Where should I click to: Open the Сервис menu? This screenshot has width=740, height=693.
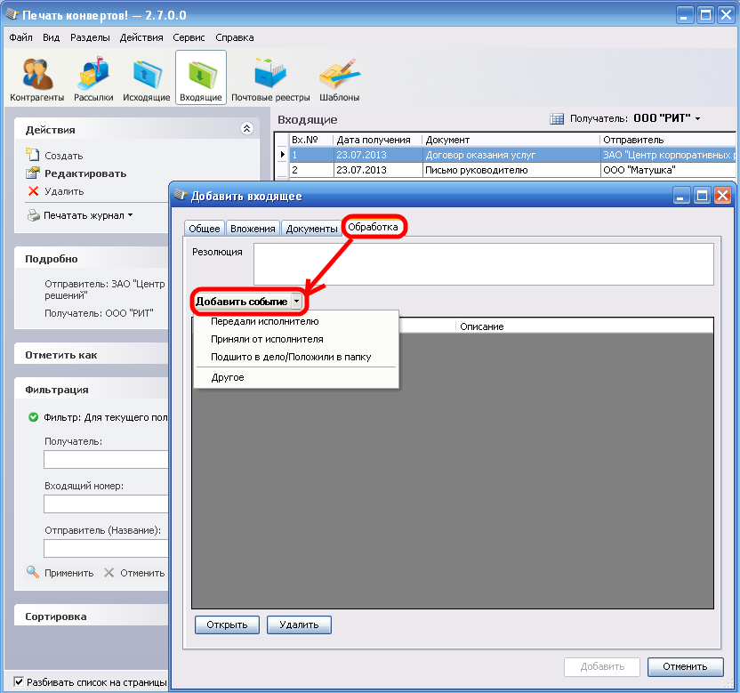[189, 37]
